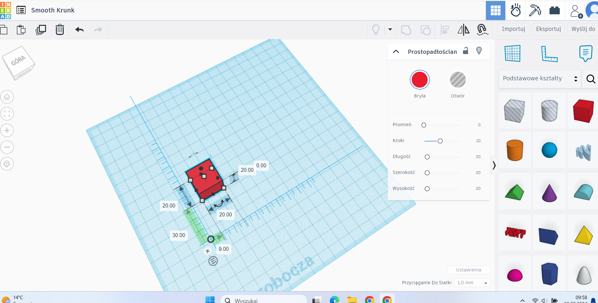Image resolution: width=598 pixels, height=303 pixels.
Task: Adjust the Wysokość slider handle
Action: [x=427, y=189]
